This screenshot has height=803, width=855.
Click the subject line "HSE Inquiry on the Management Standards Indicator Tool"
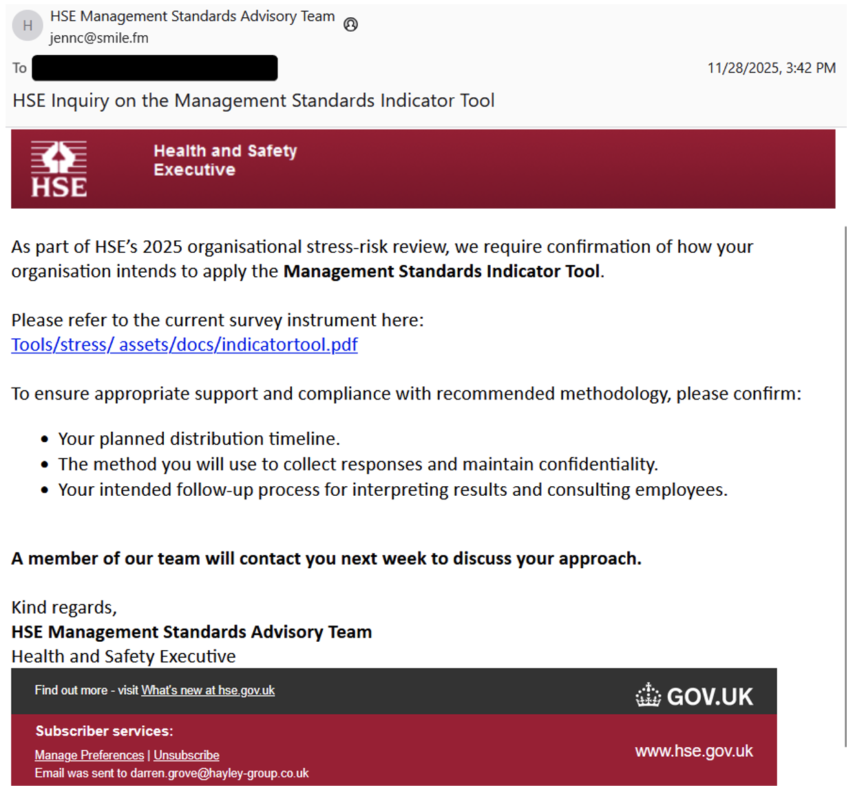[x=253, y=101]
